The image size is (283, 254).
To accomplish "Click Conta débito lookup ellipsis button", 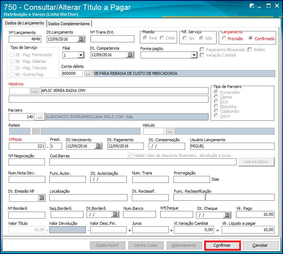I will click(88, 74).
